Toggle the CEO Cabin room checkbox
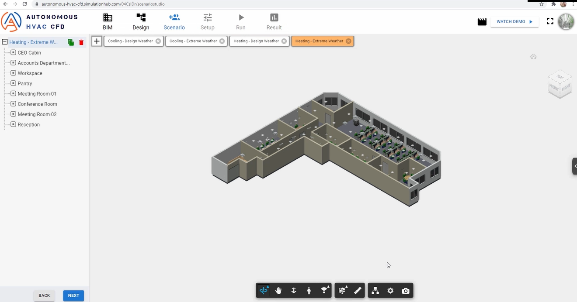This screenshot has width=577, height=302. point(13,52)
